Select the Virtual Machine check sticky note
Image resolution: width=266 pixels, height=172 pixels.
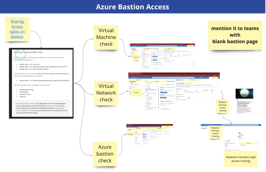[106, 37]
